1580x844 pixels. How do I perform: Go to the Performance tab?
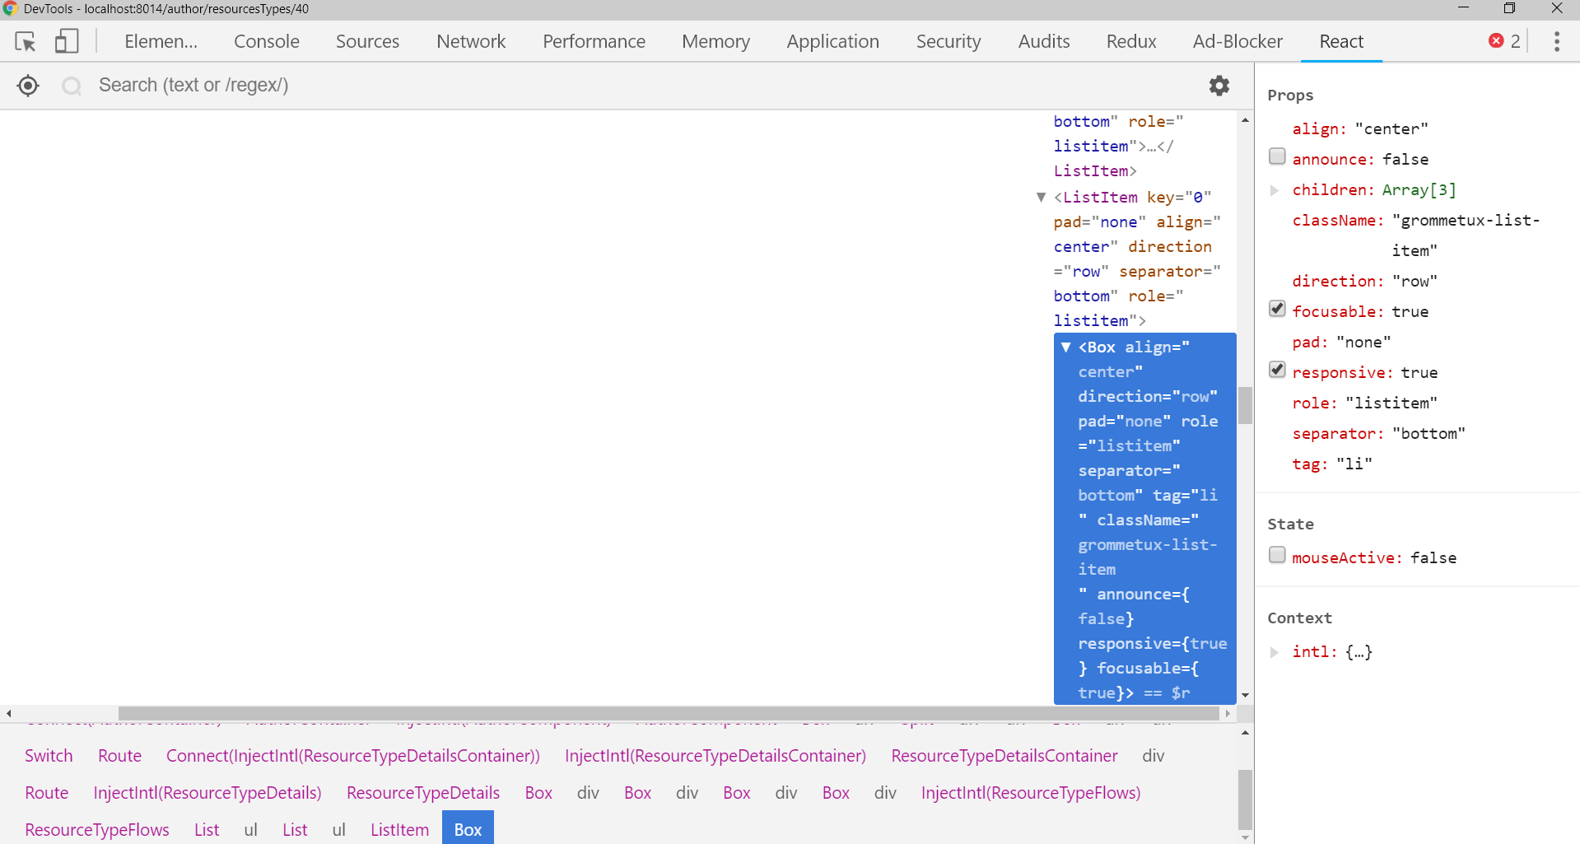pyautogui.click(x=594, y=41)
